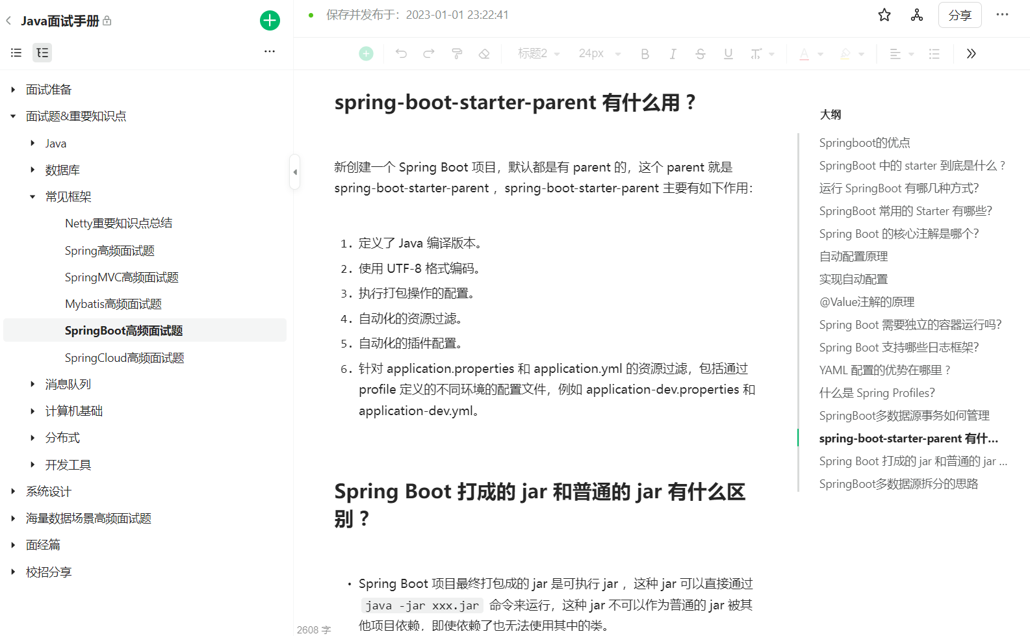Image resolution: width=1030 pixels, height=636 pixels.
Task: Expand the 校招分享 tree node
Action: click(x=13, y=572)
